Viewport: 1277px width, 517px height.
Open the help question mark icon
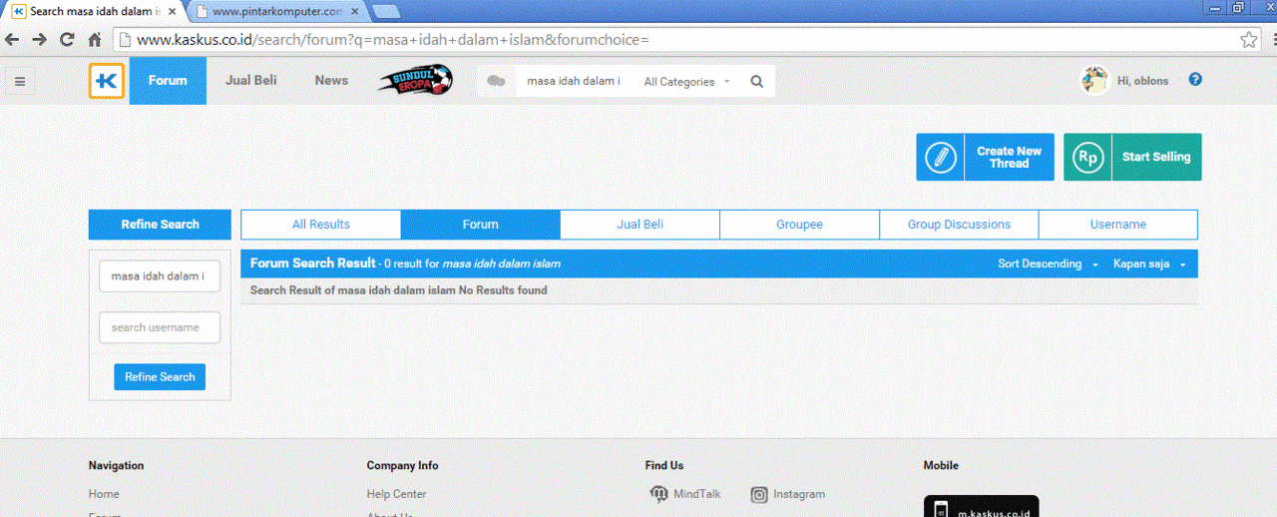[x=1195, y=80]
